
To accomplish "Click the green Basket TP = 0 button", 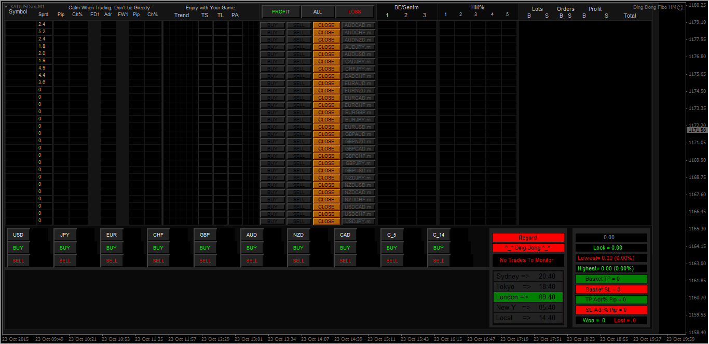I will tap(611, 279).
